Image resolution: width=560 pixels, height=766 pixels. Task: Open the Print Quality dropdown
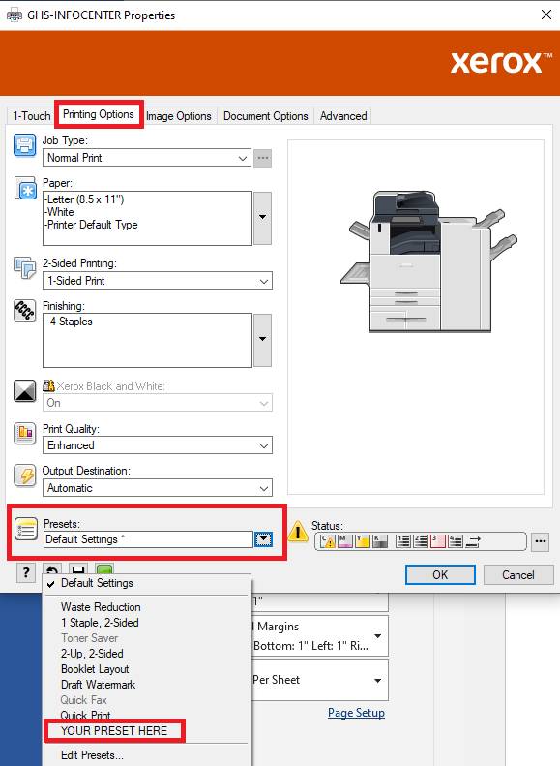(x=158, y=445)
